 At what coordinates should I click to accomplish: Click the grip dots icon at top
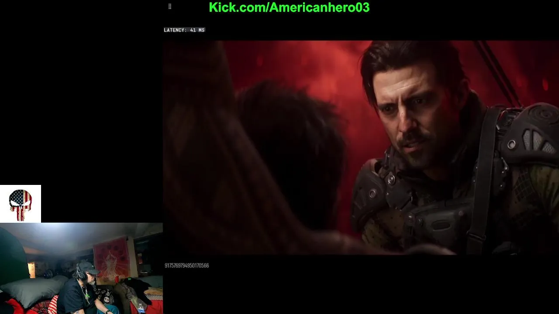[170, 7]
